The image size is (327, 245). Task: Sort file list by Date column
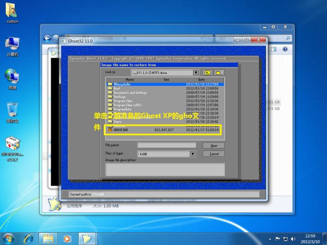[x=201, y=80]
